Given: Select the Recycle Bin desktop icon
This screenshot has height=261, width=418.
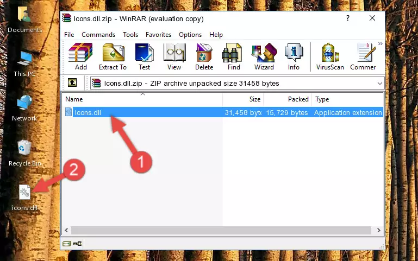Looking at the screenshot, I should [24, 153].
